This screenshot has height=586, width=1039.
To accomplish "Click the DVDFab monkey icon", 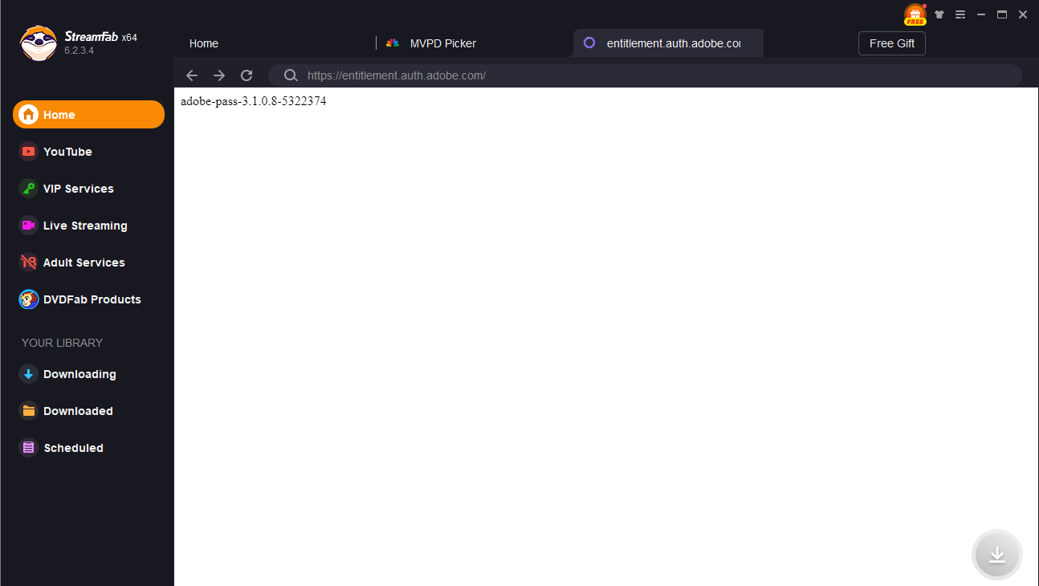I will click(29, 299).
